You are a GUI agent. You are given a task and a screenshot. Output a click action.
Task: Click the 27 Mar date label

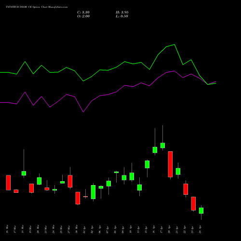[68, 229]
